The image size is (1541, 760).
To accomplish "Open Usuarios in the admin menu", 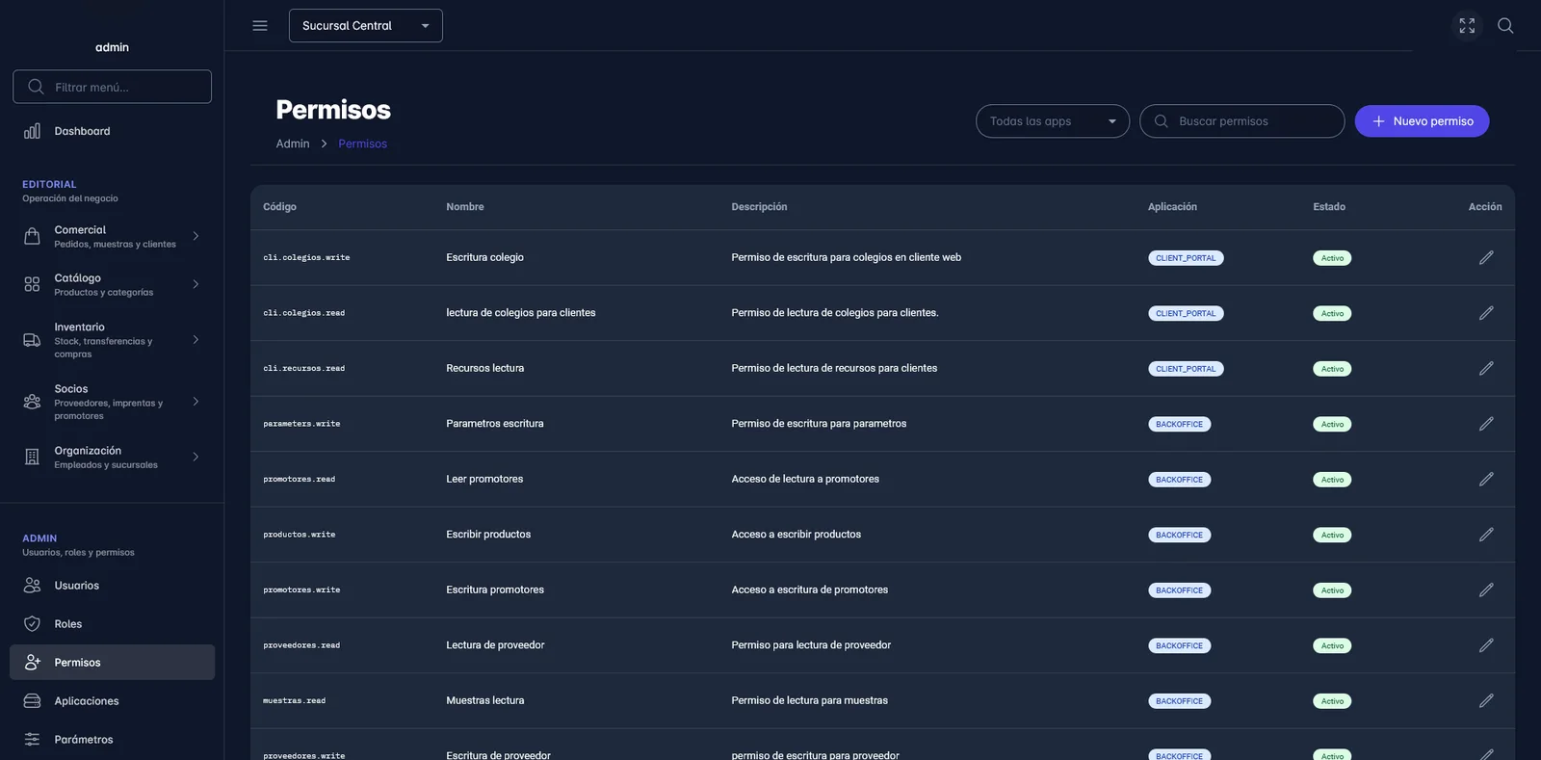I will point(112,586).
